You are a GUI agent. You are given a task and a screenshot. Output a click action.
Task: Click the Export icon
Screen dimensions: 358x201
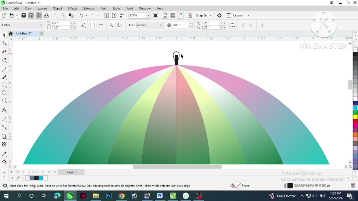(114, 16)
